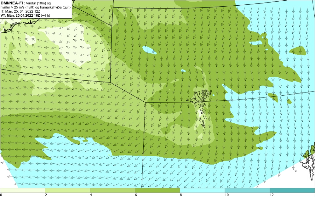The image size is (315, 197).
Task: Click the 6–8 m/s dark green legend swatch
Action: click(x=157, y=190)
